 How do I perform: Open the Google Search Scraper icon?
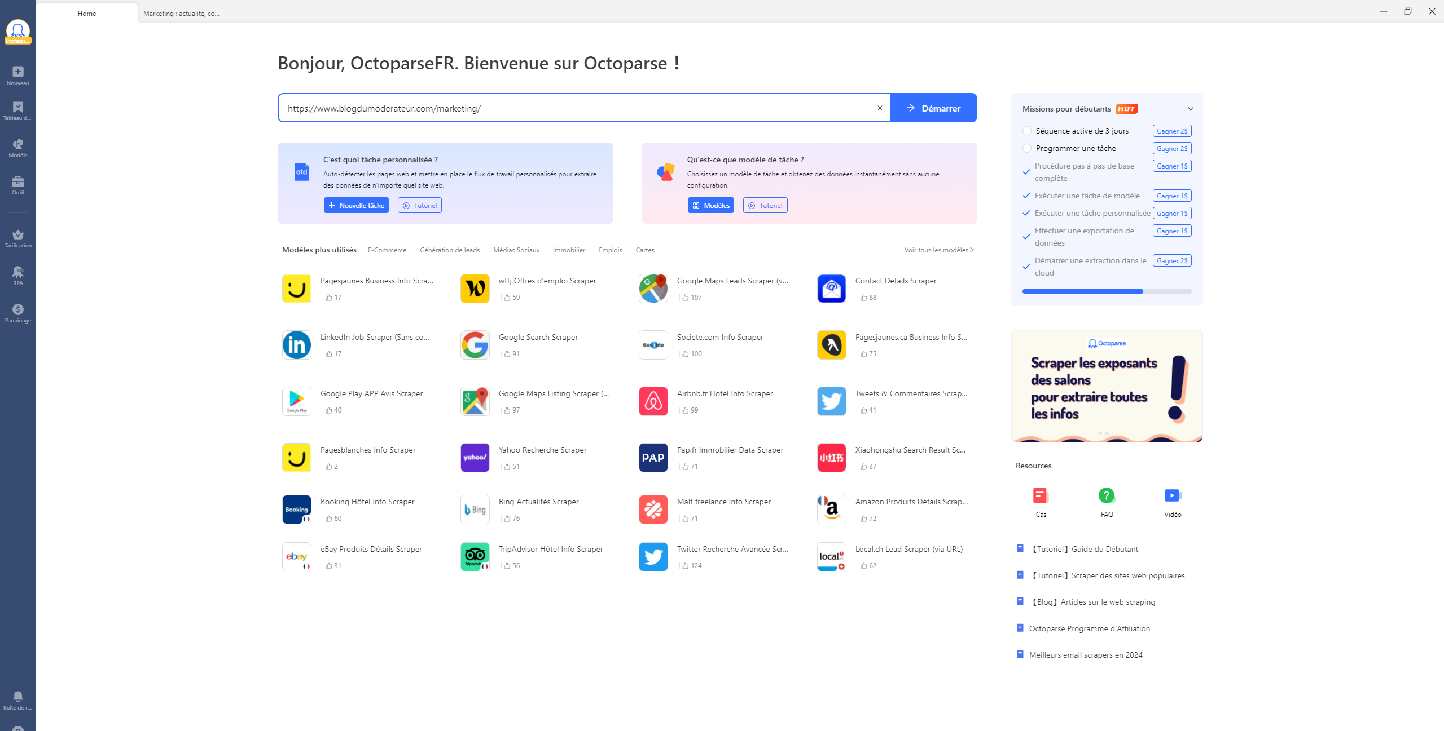pos(475,345)
